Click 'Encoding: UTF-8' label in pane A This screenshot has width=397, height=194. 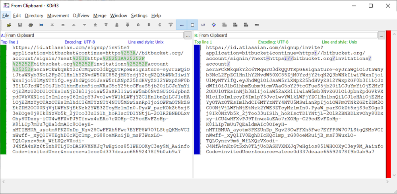click(x=79, y=42)
